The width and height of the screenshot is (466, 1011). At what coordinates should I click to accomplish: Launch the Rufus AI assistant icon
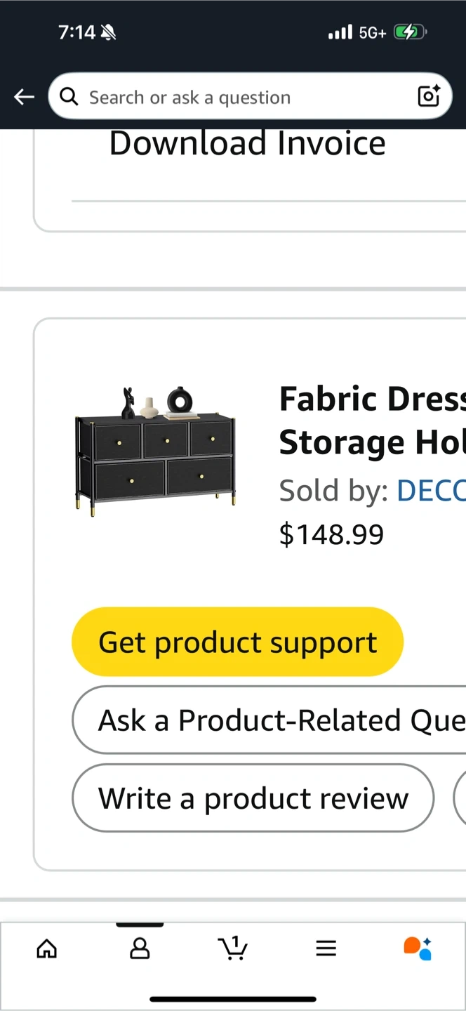(418, 948)
